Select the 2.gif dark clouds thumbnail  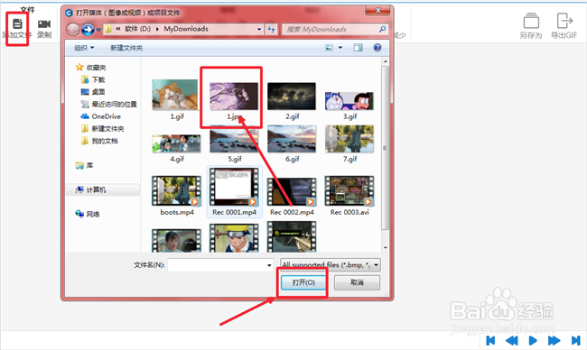292,97
